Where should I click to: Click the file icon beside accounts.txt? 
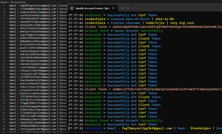tap(12, 2)
